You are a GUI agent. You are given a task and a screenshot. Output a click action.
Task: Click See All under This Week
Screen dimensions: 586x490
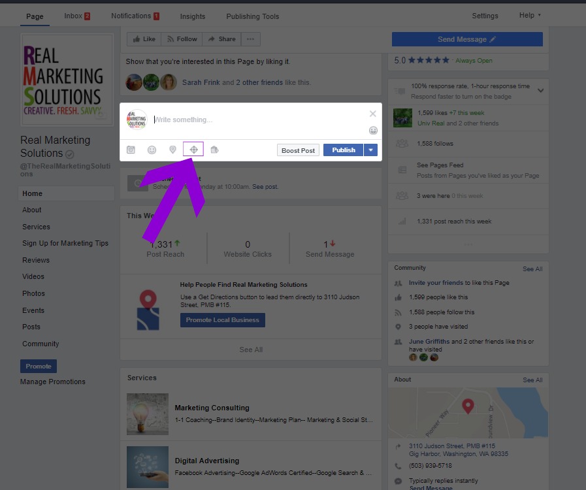click(251, 350)
